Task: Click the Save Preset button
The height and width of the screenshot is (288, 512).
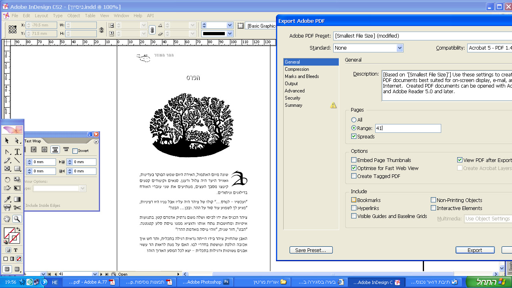Action: 311,250
